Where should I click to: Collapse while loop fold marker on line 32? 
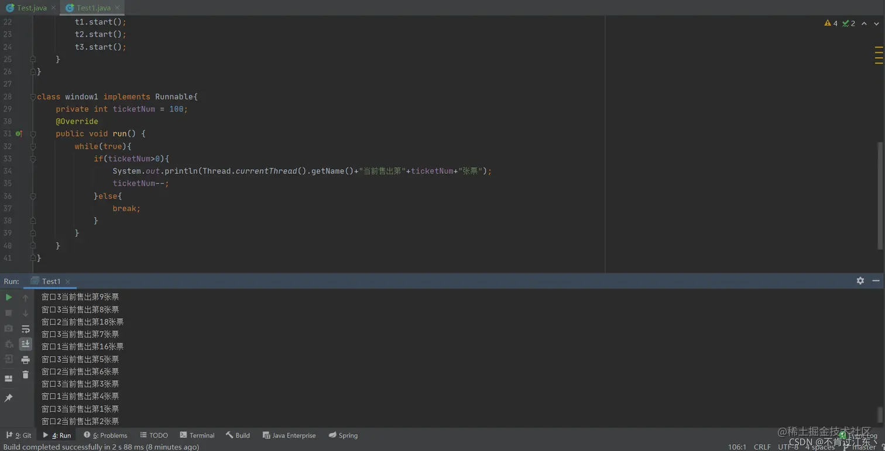coord(33,146)
